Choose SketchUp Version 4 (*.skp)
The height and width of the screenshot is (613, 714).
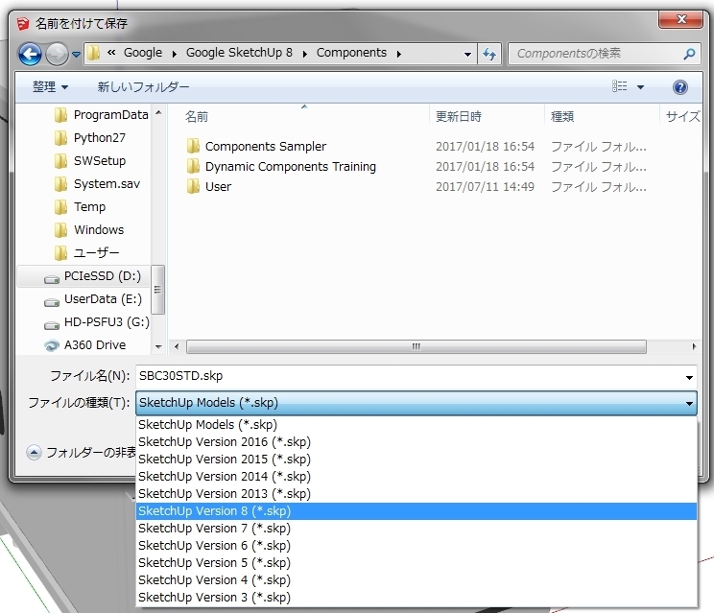(416, 580)
